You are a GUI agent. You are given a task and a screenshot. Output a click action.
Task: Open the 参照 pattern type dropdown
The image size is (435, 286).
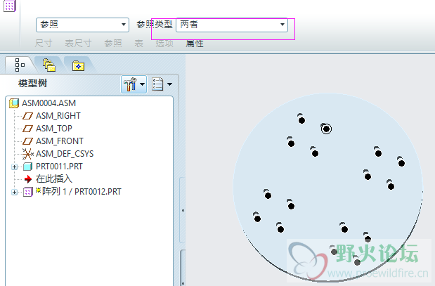[82, 25]
